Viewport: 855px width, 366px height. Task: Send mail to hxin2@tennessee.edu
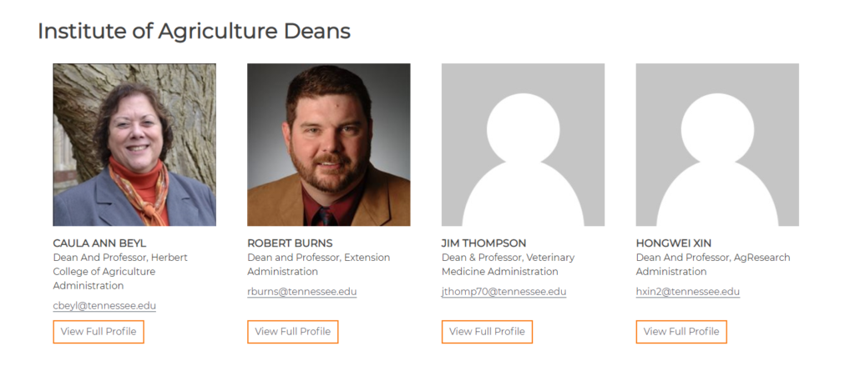(688, 292)
